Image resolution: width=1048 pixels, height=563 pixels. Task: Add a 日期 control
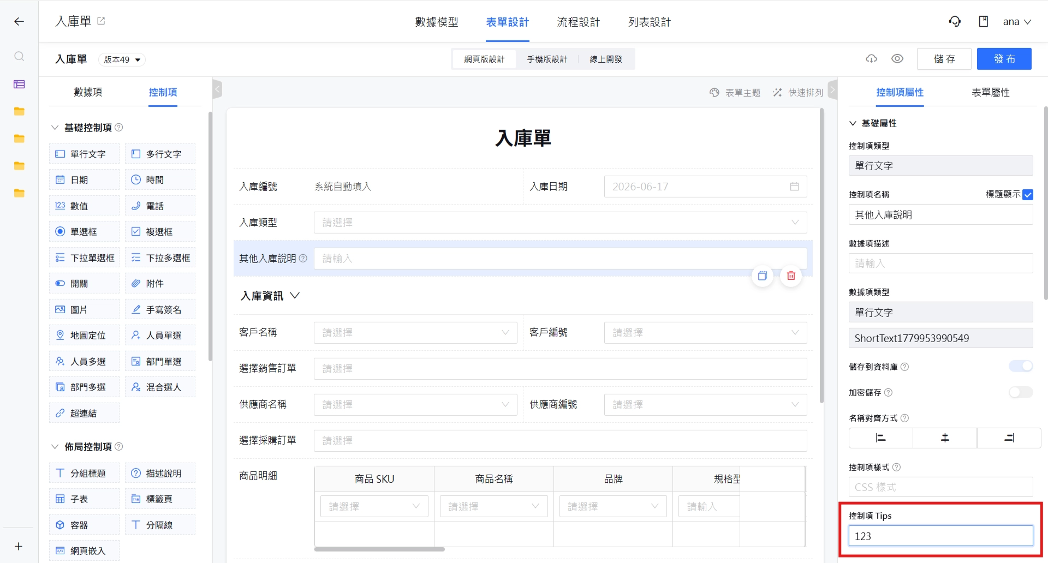84,179
